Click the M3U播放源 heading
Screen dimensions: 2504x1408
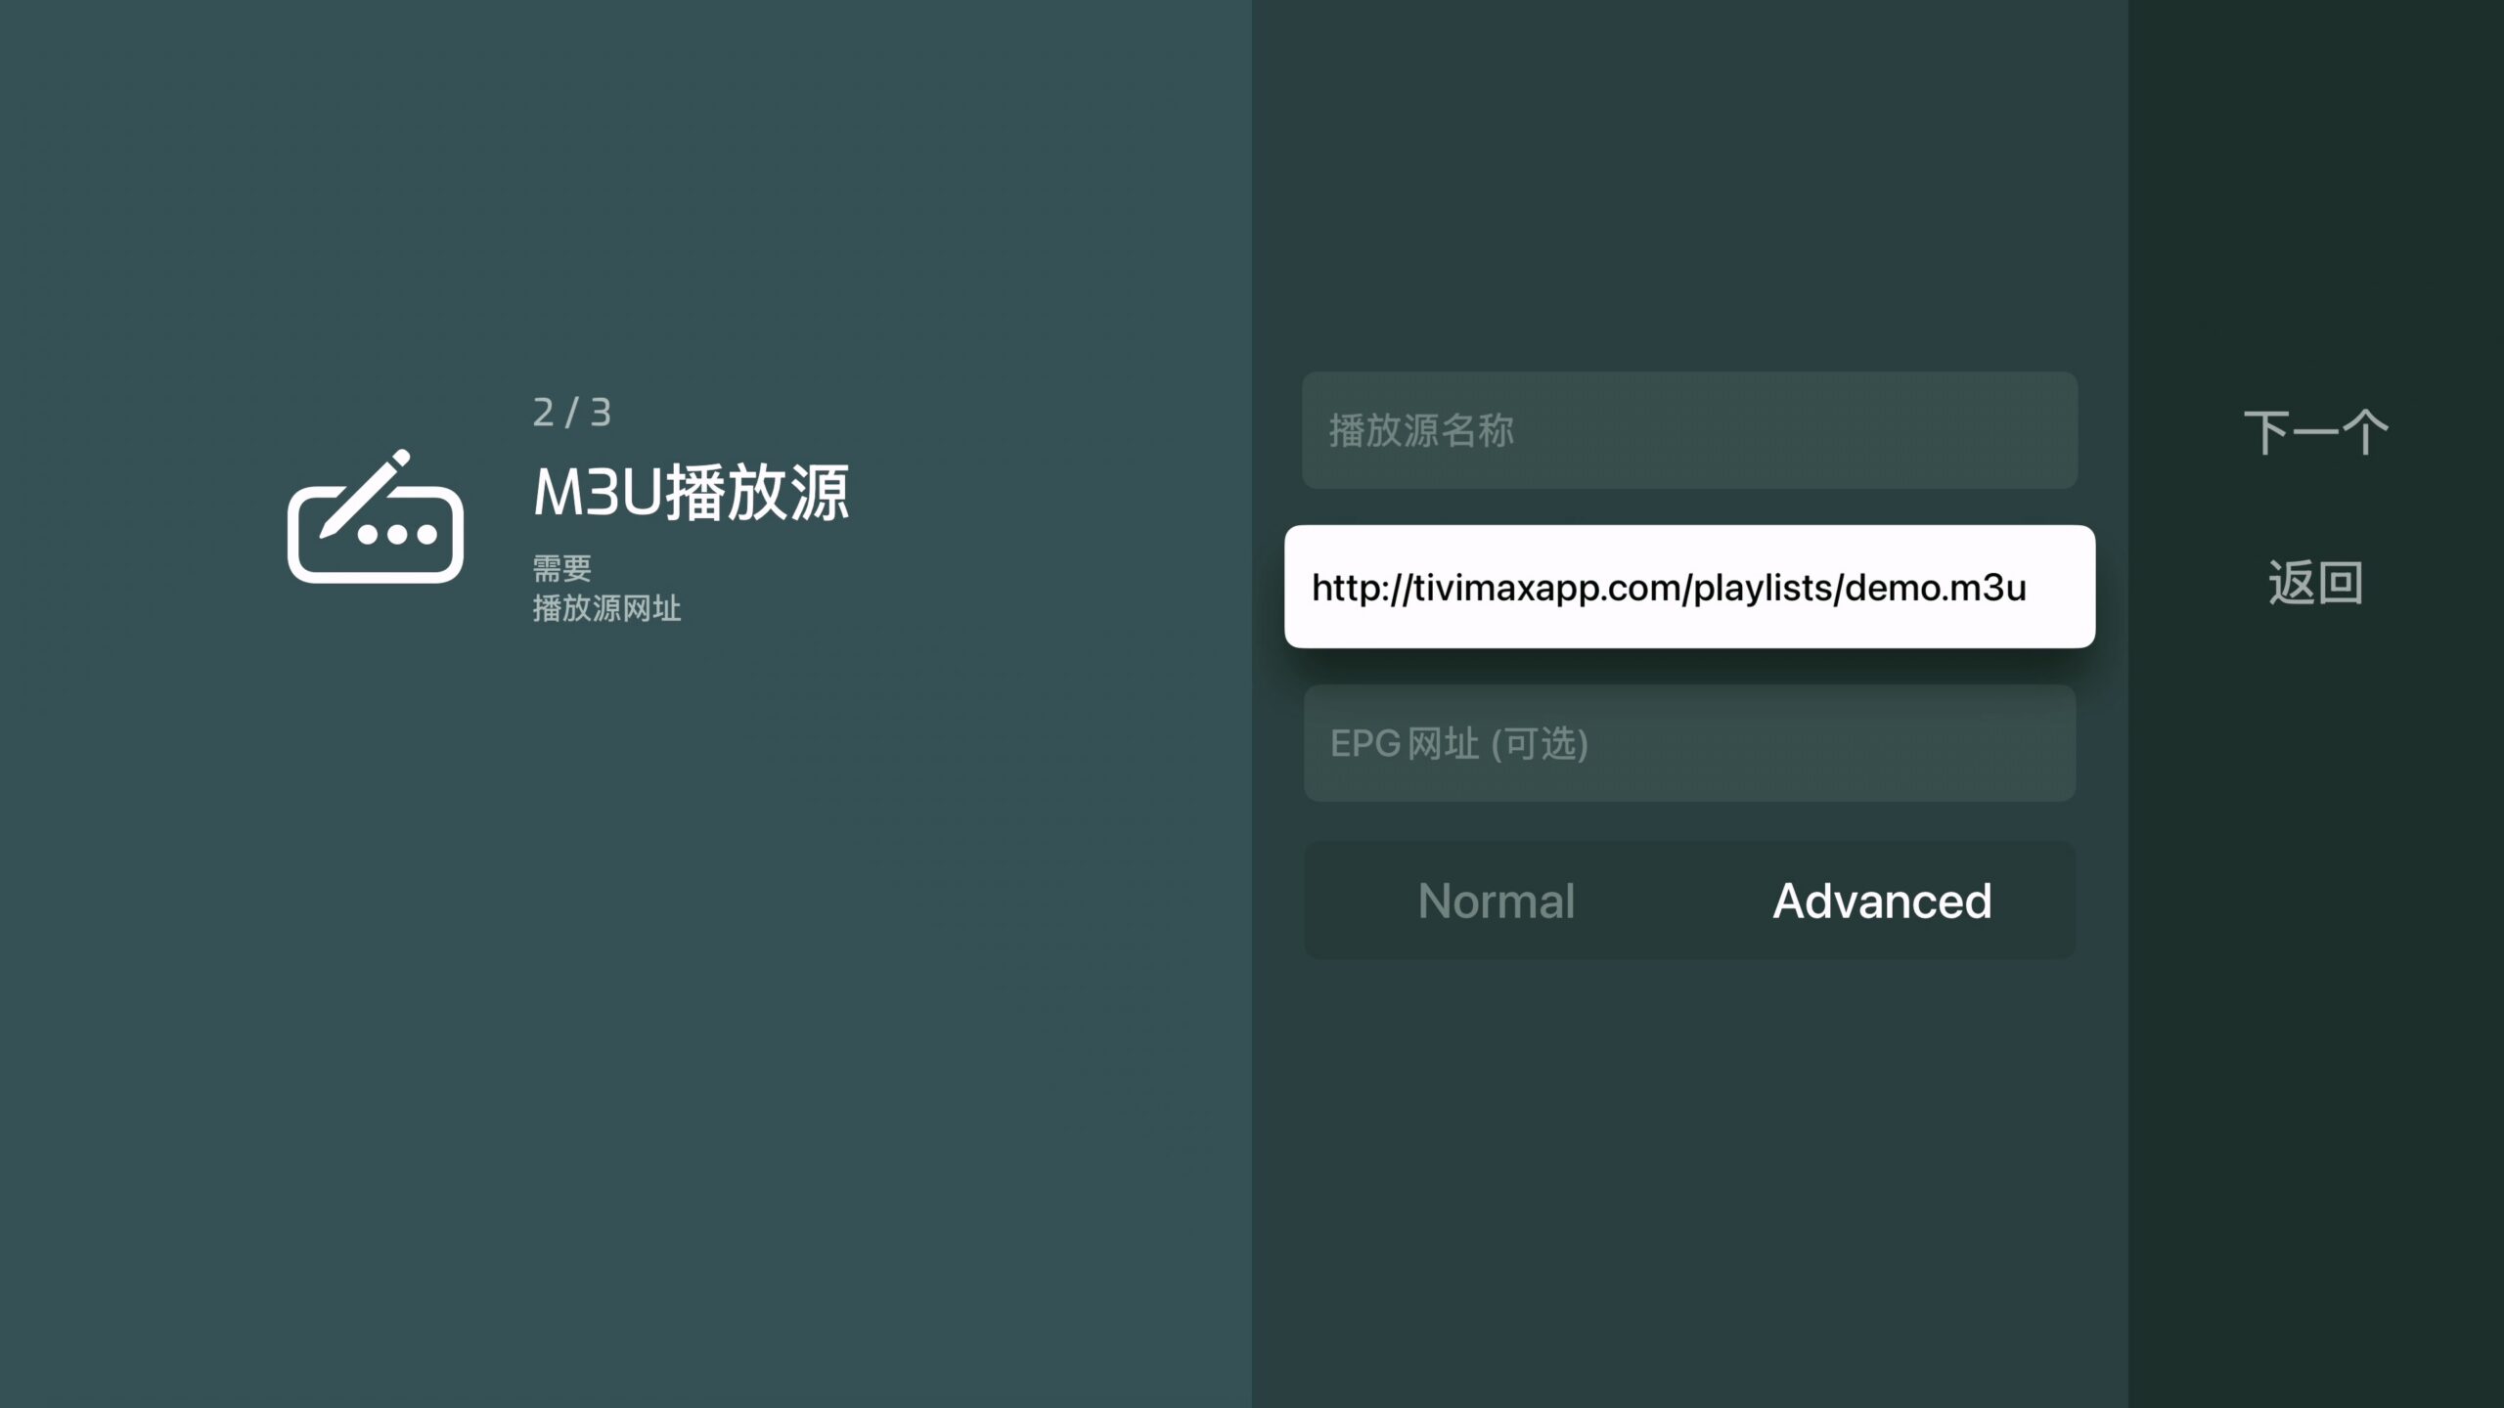tap(691, 493)
